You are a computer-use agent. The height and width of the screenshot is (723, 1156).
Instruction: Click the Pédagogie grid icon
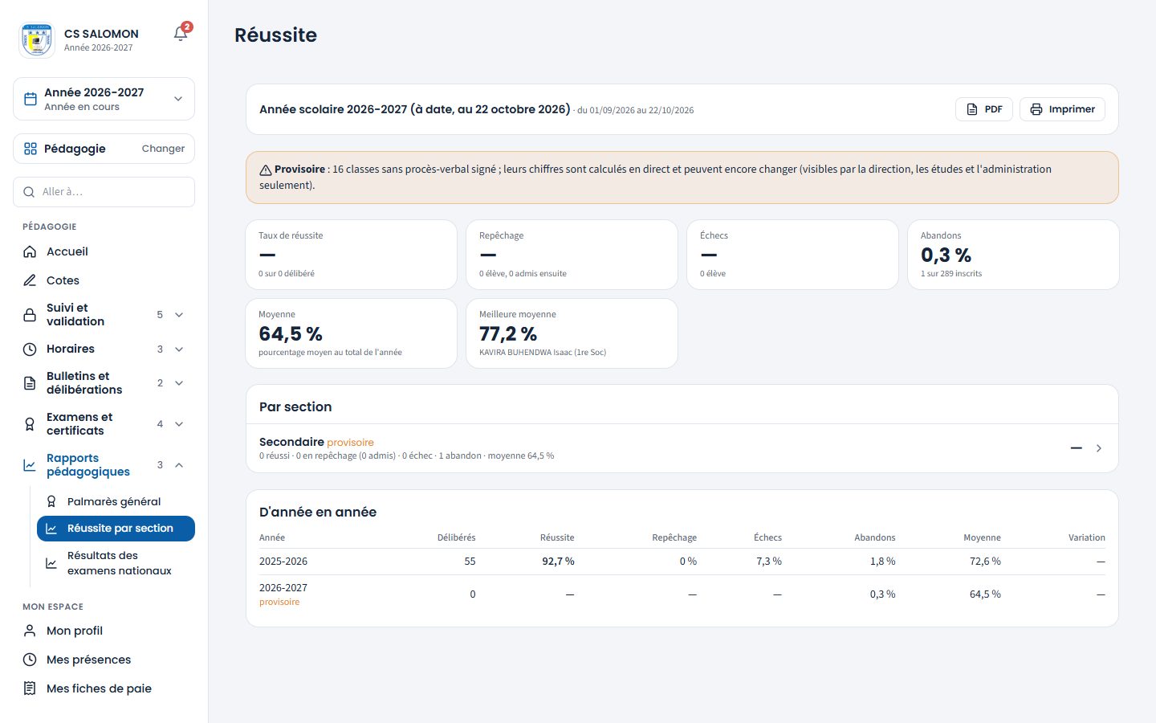[x=31, y=149]
